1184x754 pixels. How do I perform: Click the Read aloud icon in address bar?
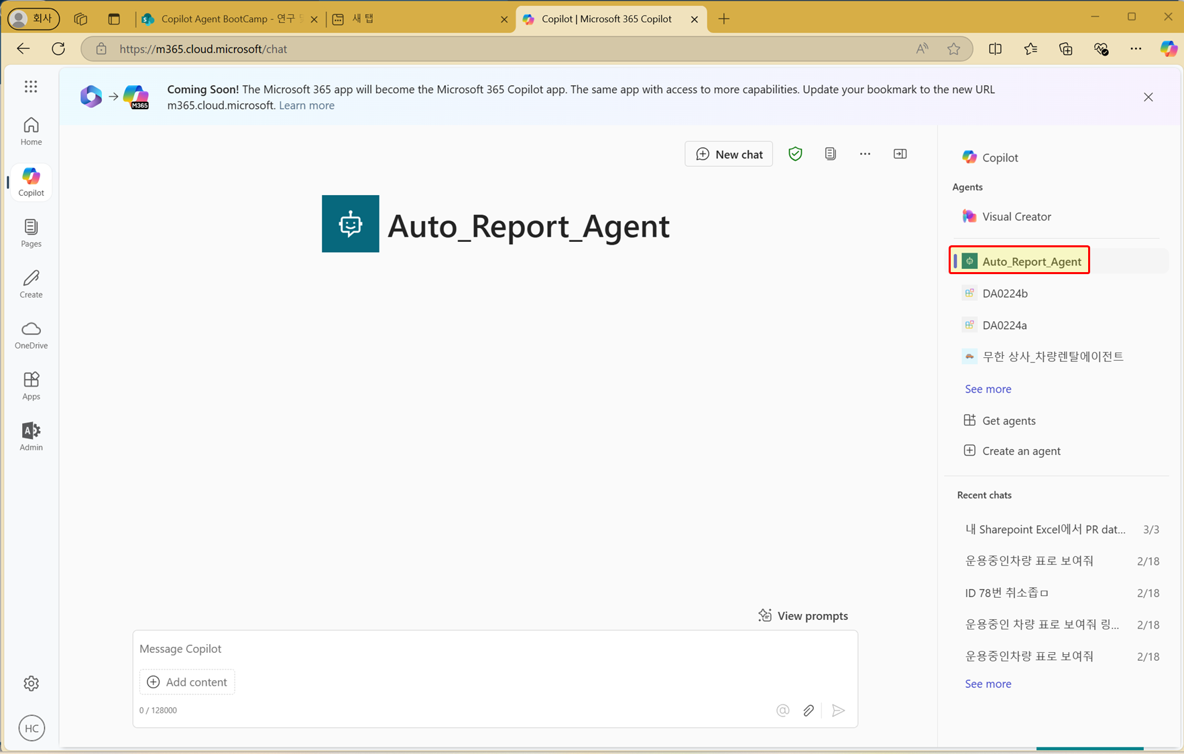point(923,48)
